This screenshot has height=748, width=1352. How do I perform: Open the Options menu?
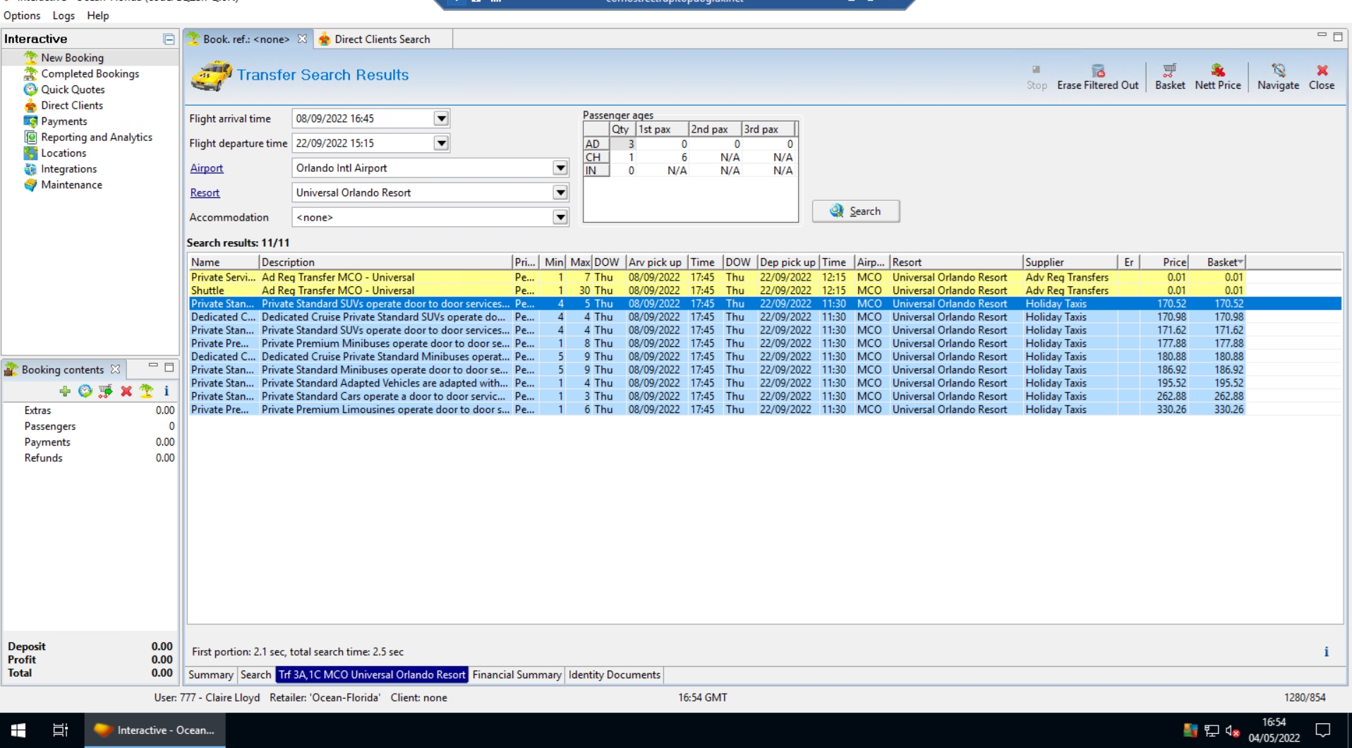tap(22, 16)
